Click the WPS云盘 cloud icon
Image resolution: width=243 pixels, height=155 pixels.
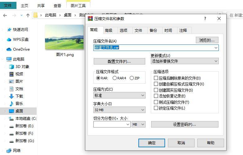point(9,40)
